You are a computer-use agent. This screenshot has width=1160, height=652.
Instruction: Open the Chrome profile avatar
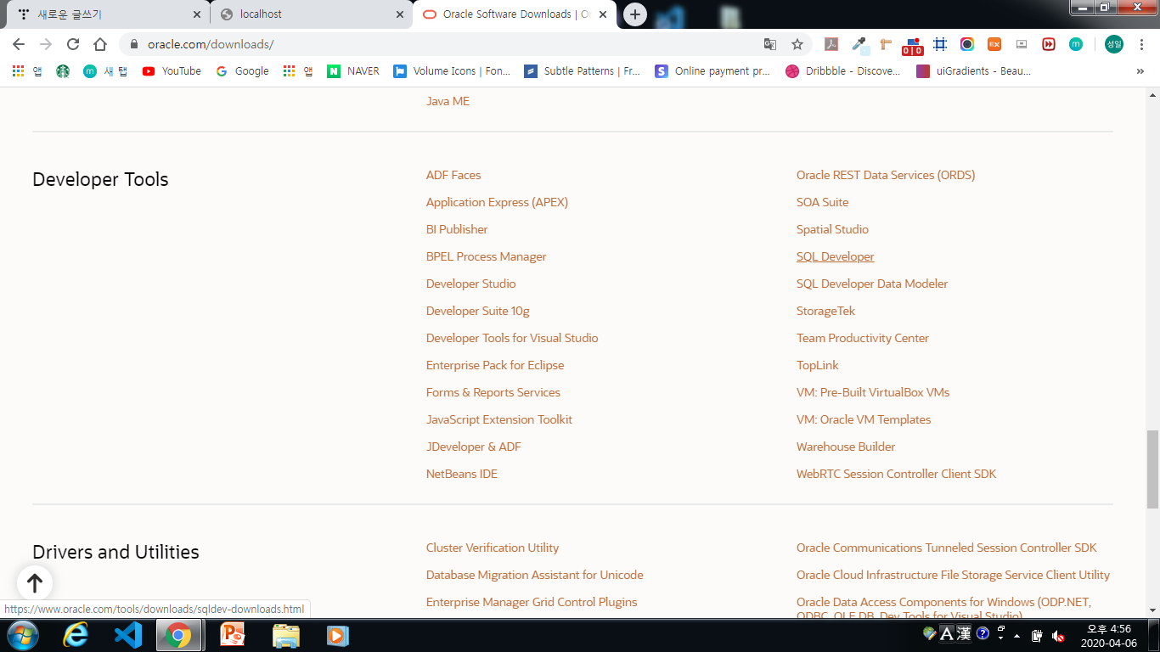[x=1114, y=44]
